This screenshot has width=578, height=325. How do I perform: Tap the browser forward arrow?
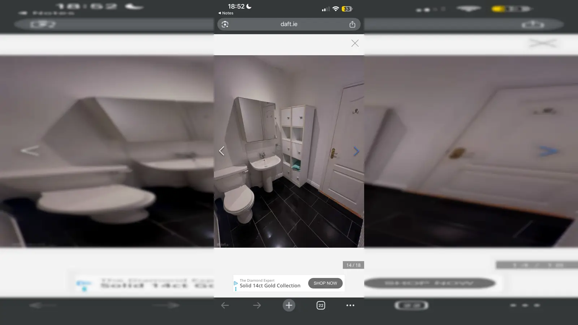click(257, 305)
